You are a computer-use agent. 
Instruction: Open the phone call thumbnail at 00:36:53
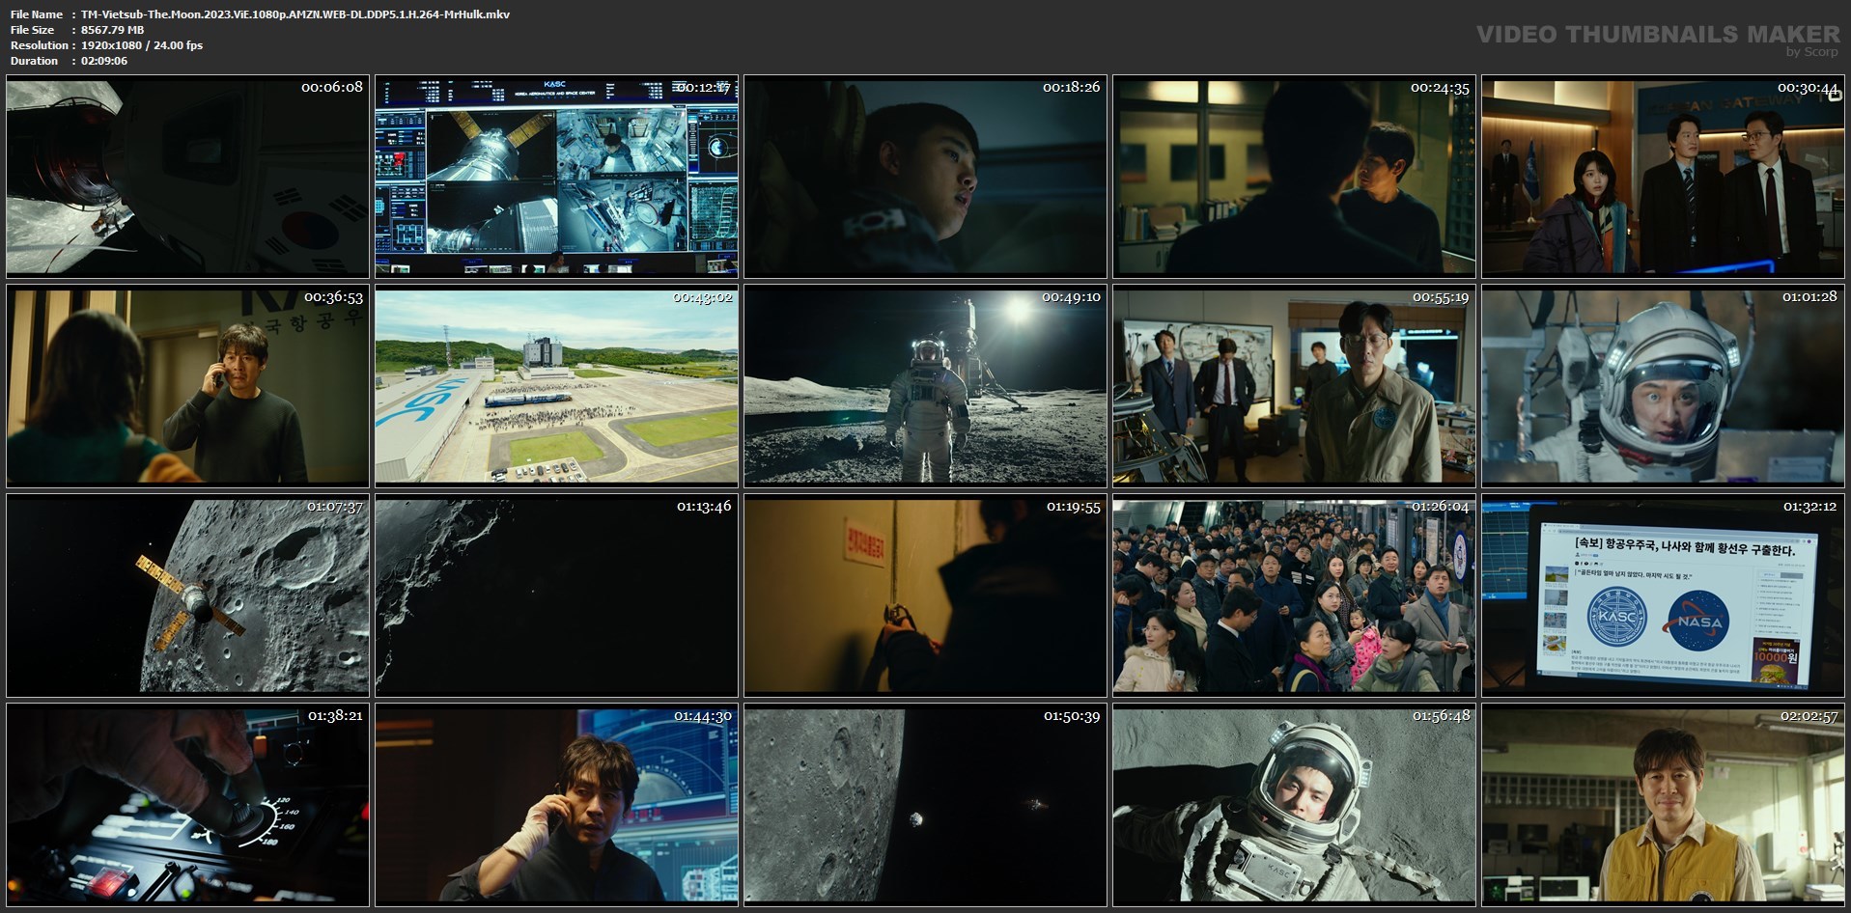(x=188, y=385)
